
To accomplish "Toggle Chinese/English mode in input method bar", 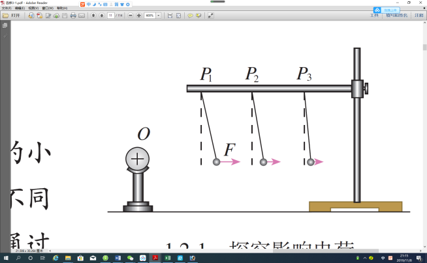I will click(89, 5).
